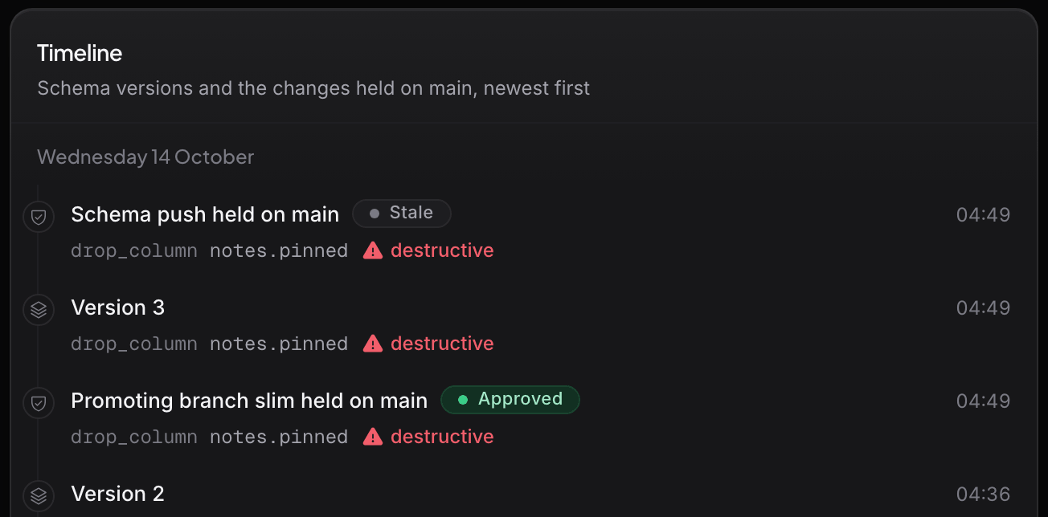
Task: Click warning triangle under Promoting branch slim
Action: (x=372, y=437)
